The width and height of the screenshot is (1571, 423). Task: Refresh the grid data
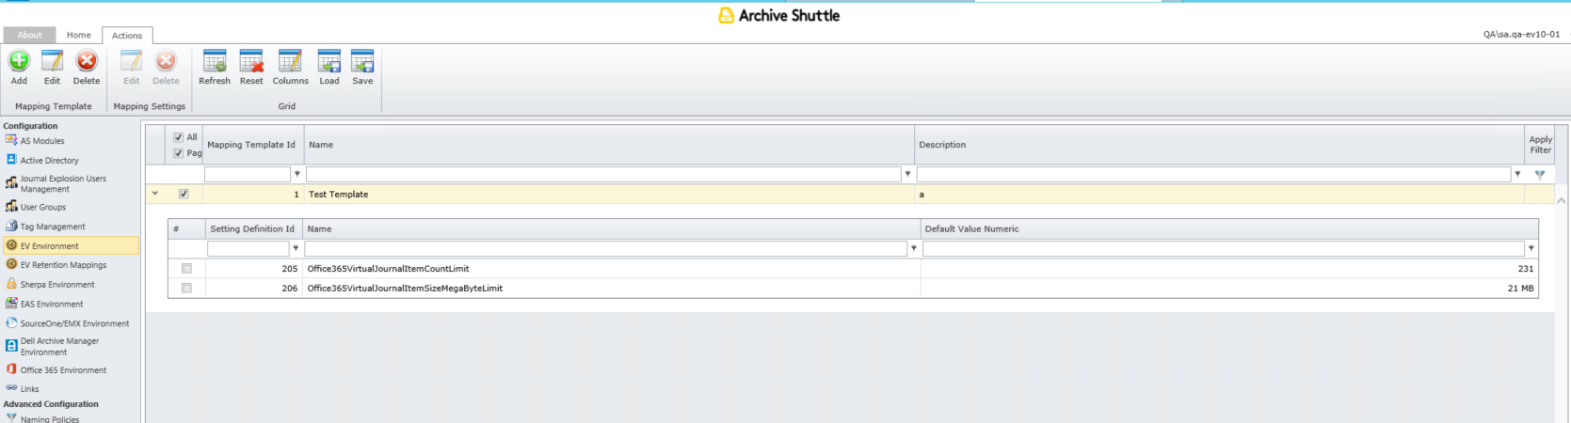click(x=215, y=62)
